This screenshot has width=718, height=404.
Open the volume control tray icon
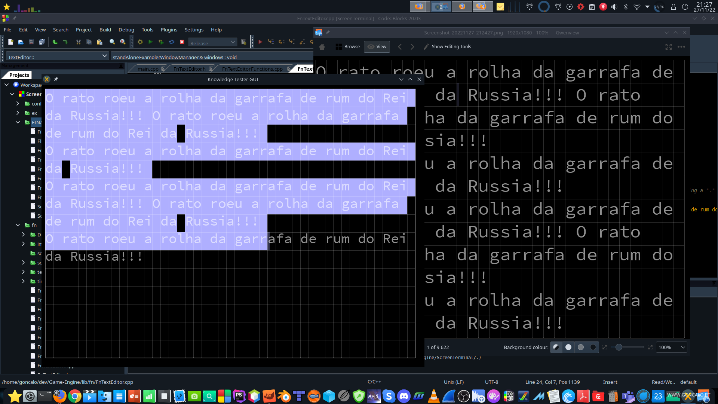614,7
